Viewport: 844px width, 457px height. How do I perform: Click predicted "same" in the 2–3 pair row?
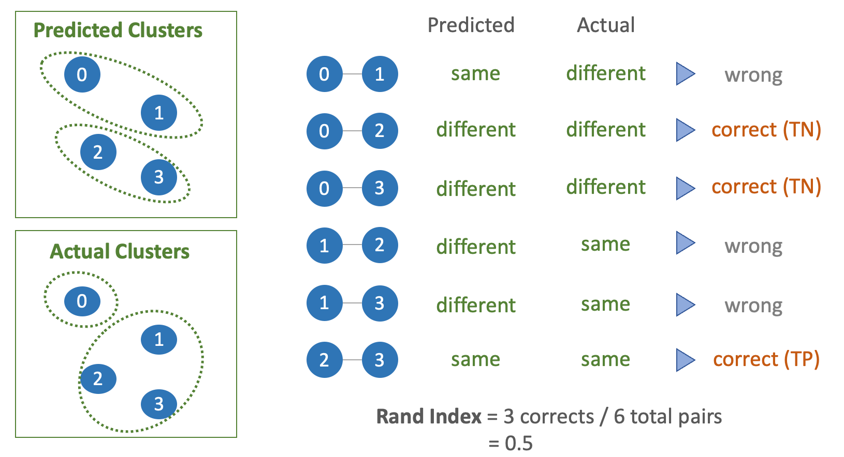pyautogui.click(x=475, y=359)
